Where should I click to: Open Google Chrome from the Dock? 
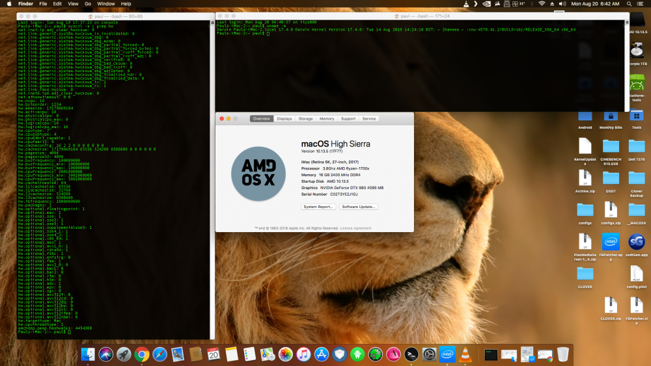click(x=141, y=354)
